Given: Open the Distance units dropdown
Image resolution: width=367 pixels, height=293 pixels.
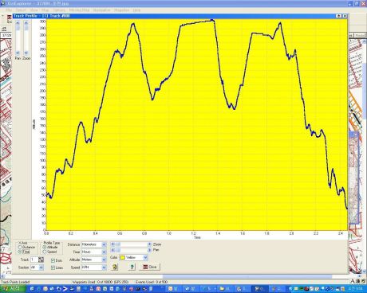Looking at the screenshot, I should click(x=104, y=244).
